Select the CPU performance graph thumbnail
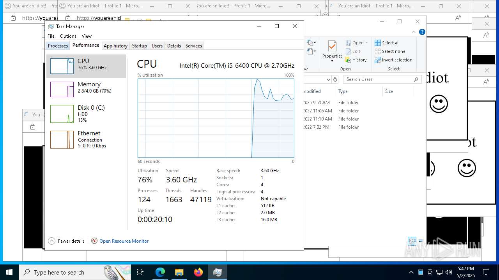 pyautogui.click(x=62, y=66)
